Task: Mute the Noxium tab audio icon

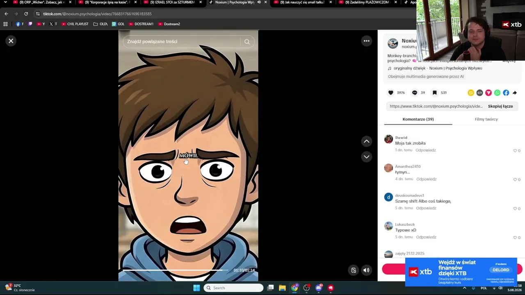Action: [259, 2]
